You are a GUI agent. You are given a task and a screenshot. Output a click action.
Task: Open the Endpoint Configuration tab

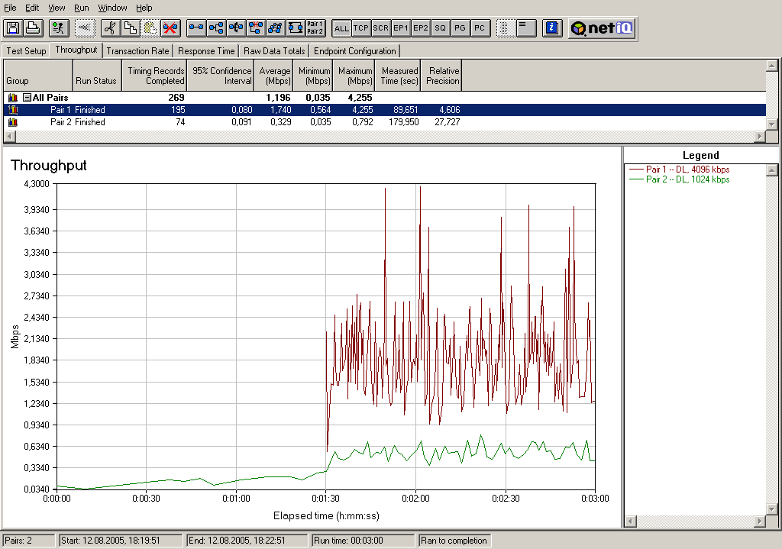tap(354, 51)
